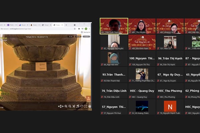Viewport: 200px width, 133px height.
Task: Pan the panorama right with the right arrow
Action: (x=63, y=106)
